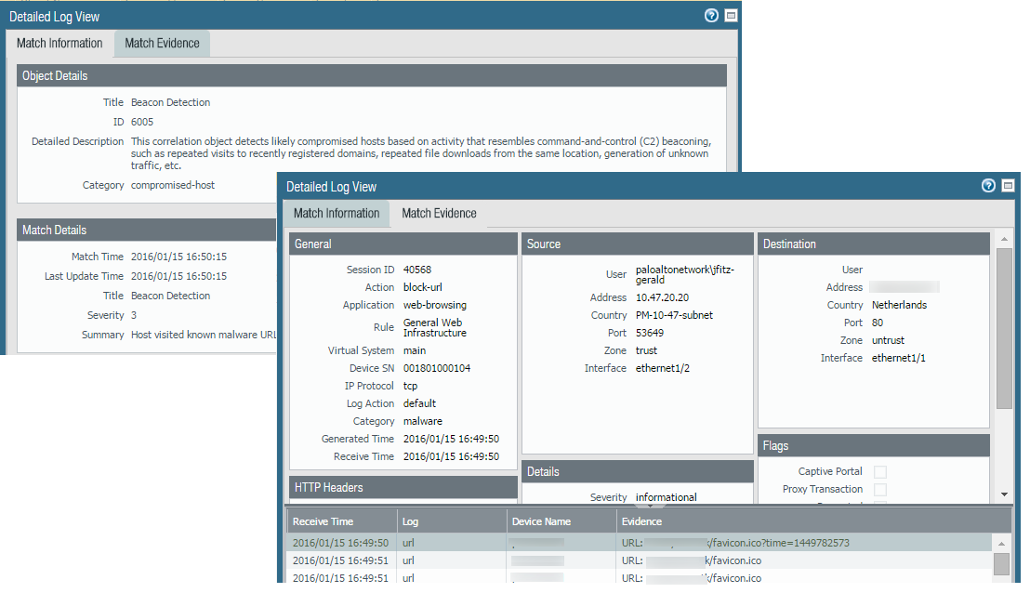The height and width of the screenshot is (593, 1030).
Task: Open help in the front Detailed Log View
Action: 988,186
